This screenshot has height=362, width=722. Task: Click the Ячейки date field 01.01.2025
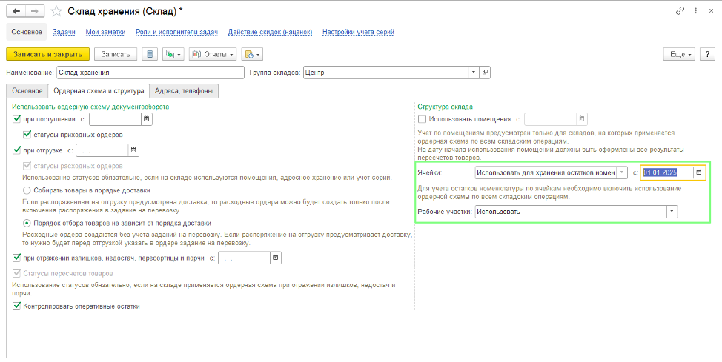click(x=667, y=172)
